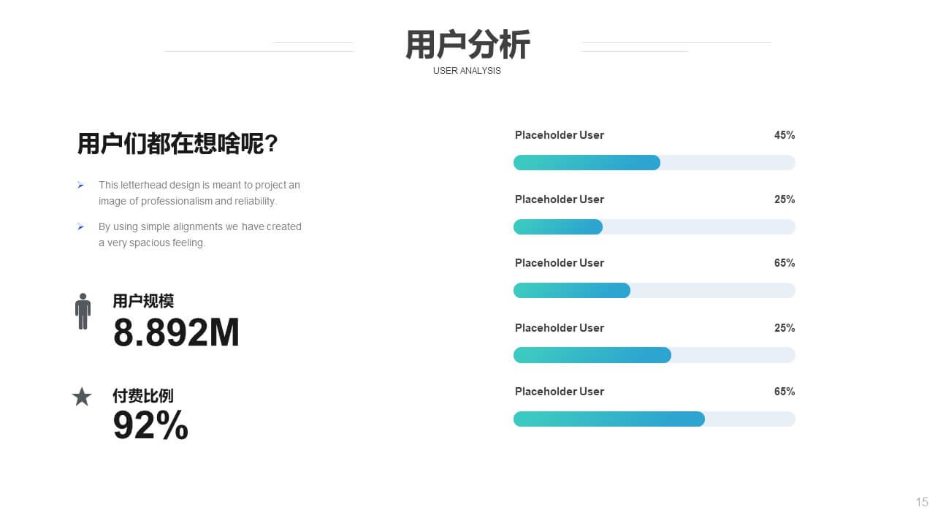935x526 pixels.
Task: Click the 45% percentage label
Action: [x=784, y=135]
